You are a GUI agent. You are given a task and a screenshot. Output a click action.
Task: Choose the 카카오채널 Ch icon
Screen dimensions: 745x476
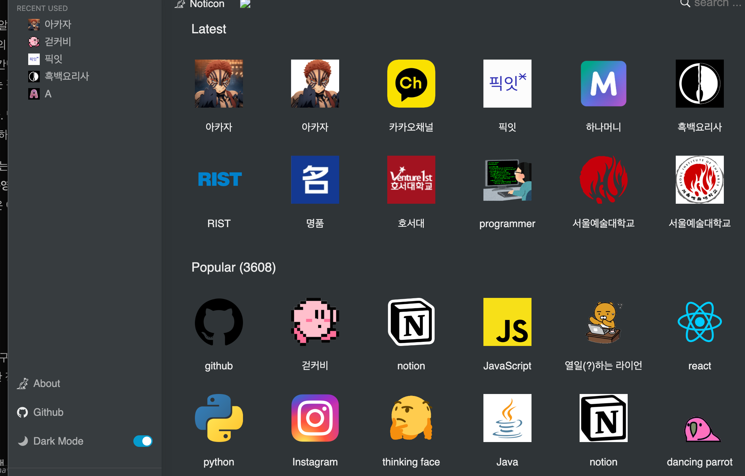411,84
